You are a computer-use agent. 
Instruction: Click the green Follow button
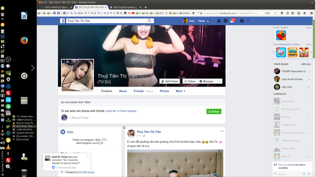(x=214, y=112)
